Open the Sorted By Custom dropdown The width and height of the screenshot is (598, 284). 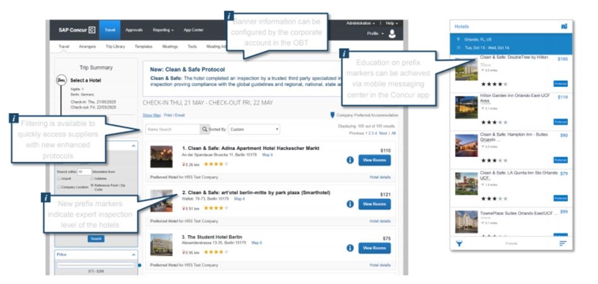pos(254,129)
